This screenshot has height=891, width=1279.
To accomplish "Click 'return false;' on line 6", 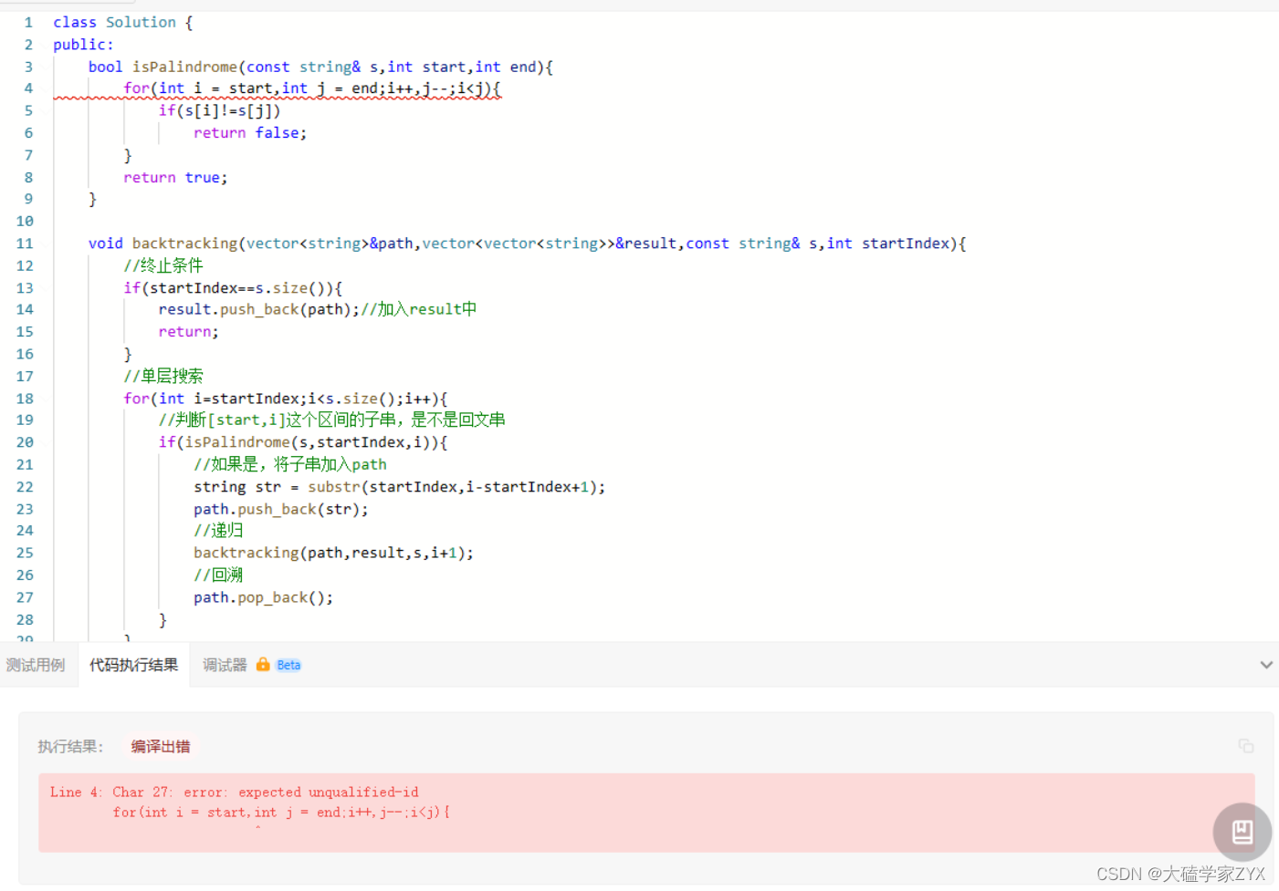I will (250, 133).
